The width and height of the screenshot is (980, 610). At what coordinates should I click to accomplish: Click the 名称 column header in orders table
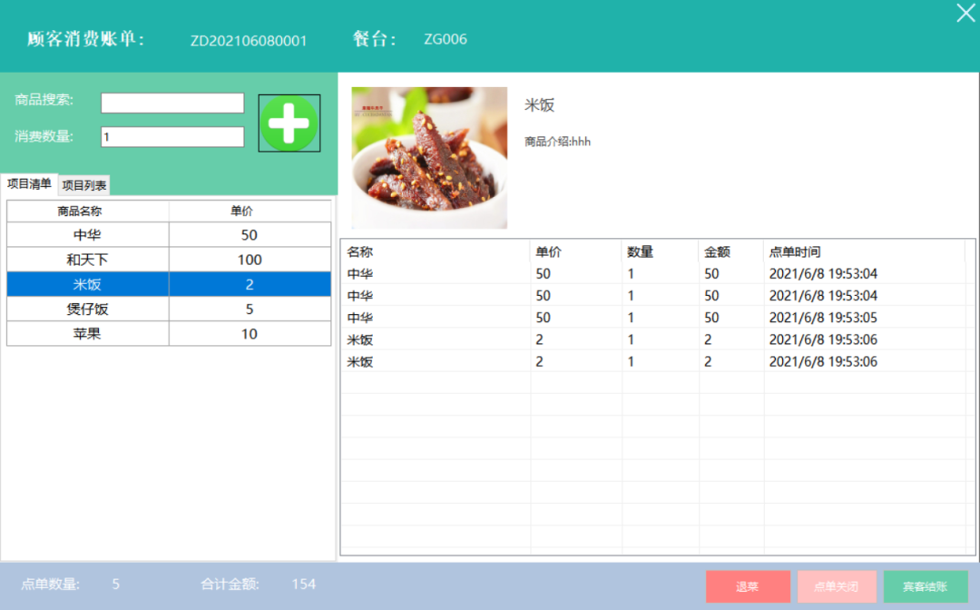click(x=436, y=251)
